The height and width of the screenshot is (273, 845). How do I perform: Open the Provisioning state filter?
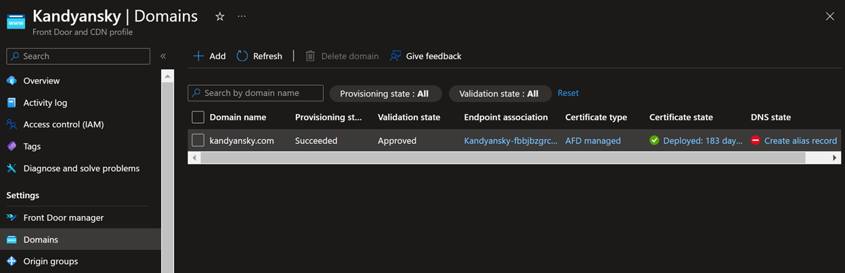coord(385,94)
